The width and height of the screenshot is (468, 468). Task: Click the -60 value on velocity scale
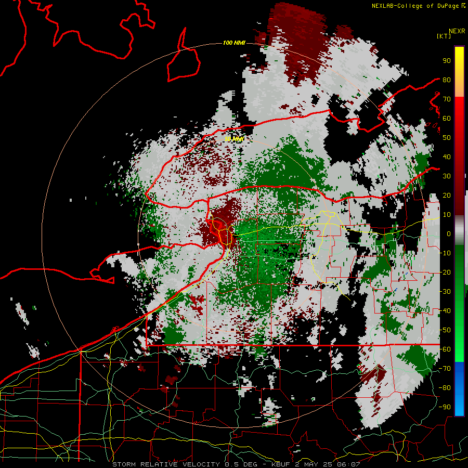[x=445, y=349]
